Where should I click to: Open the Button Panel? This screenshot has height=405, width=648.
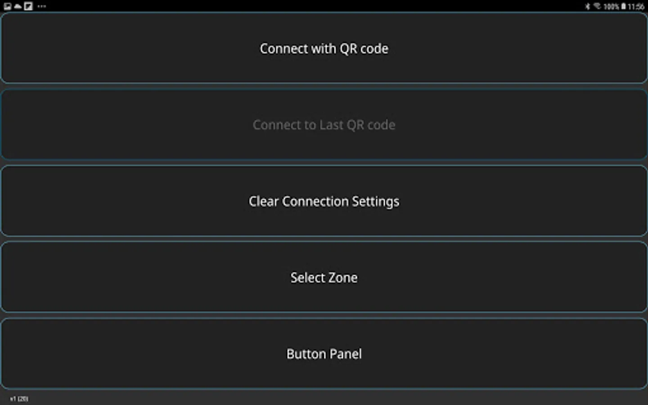tap(324, 354)
